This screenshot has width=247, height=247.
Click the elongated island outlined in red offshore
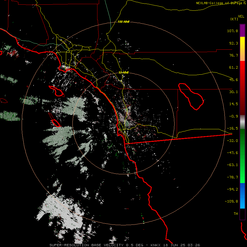57,91
